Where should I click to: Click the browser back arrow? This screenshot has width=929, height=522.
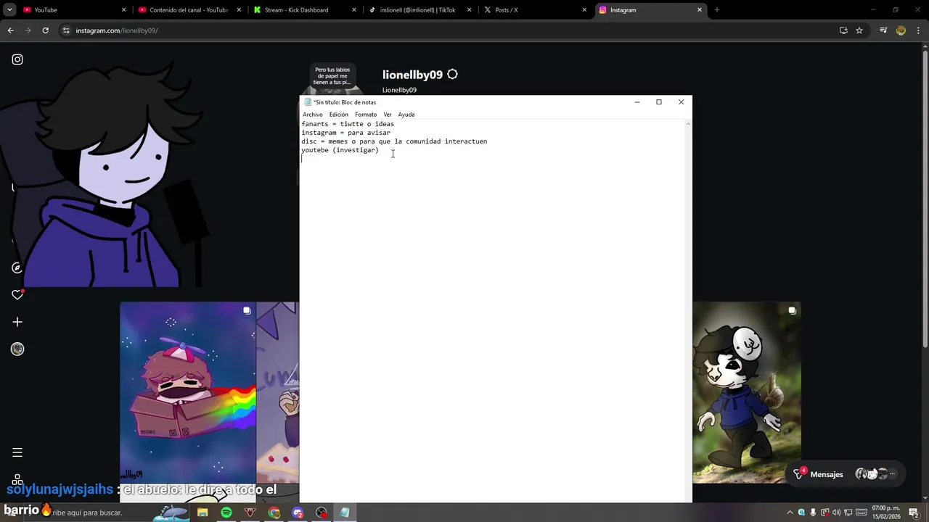pyautogui.click(x=10, y=30)
